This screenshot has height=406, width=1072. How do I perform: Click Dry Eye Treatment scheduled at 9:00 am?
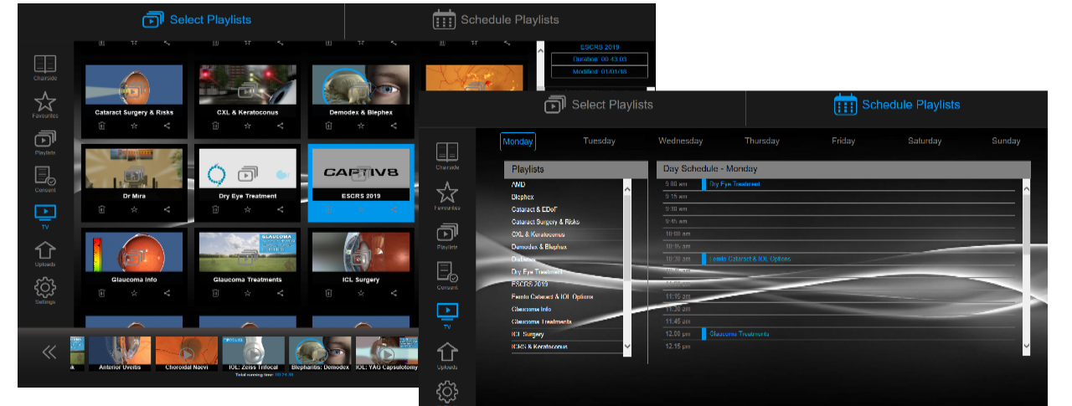[x=734, y=183]
